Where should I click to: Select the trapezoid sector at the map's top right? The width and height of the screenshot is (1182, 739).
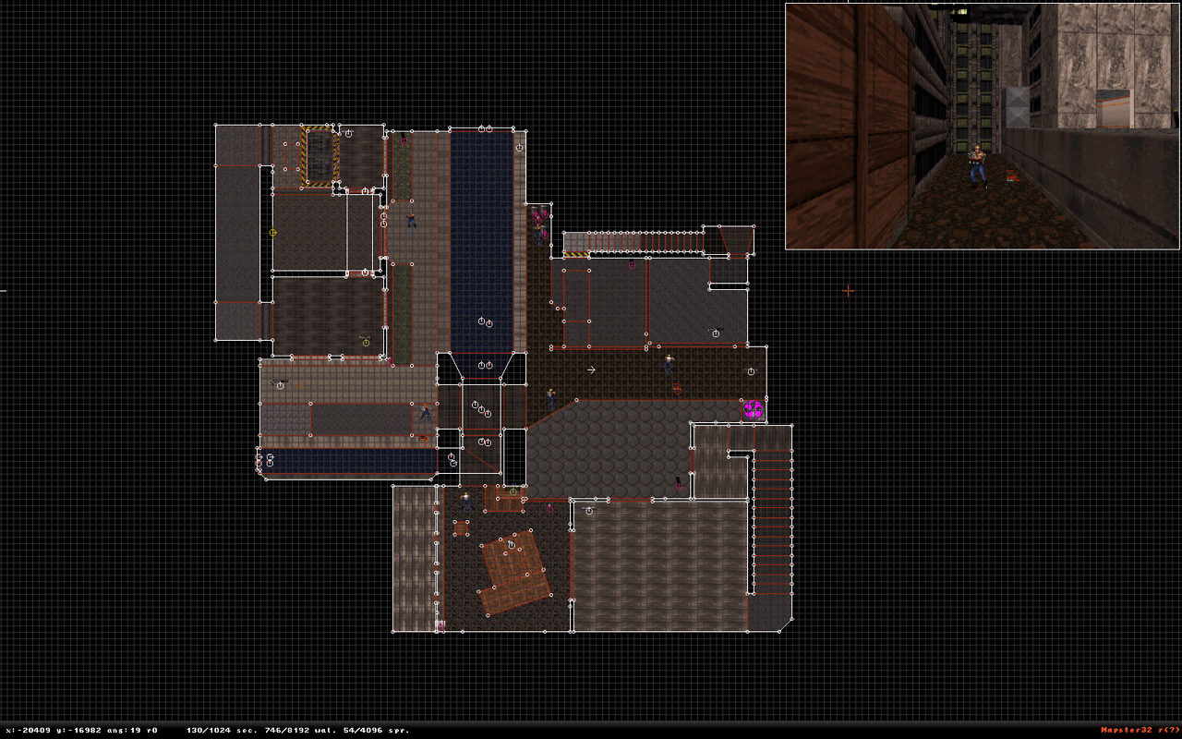736,240
